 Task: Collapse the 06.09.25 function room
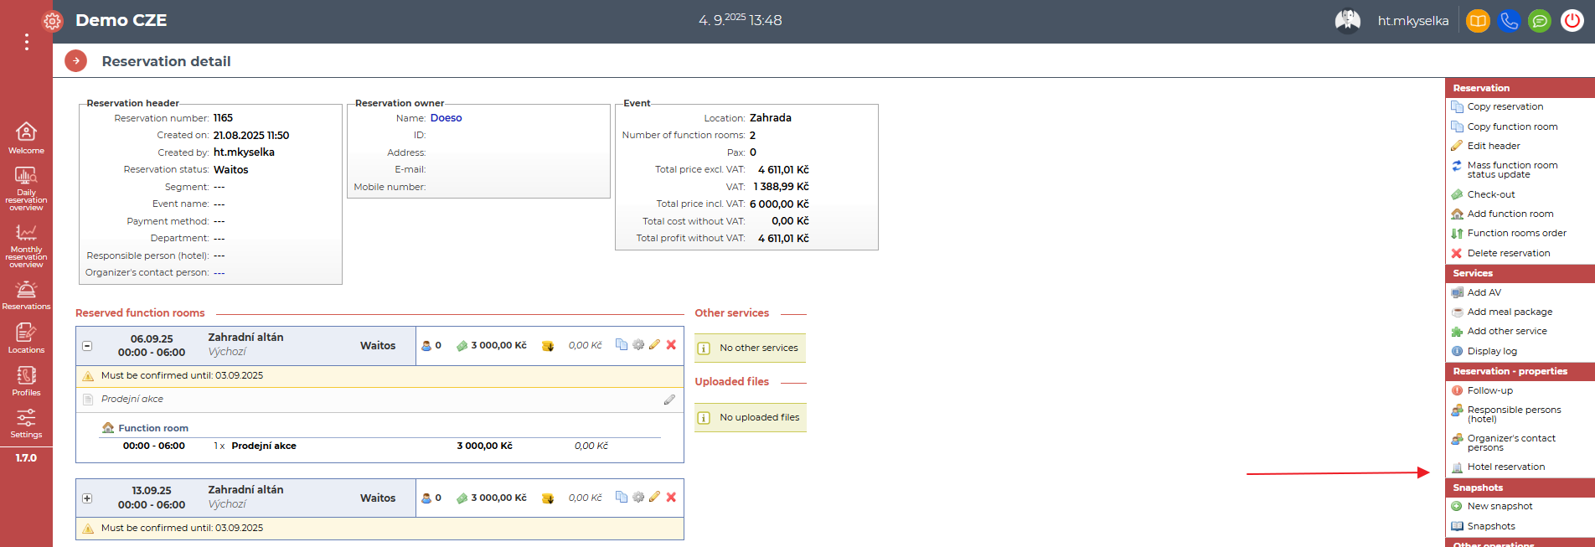click(87, 346)
